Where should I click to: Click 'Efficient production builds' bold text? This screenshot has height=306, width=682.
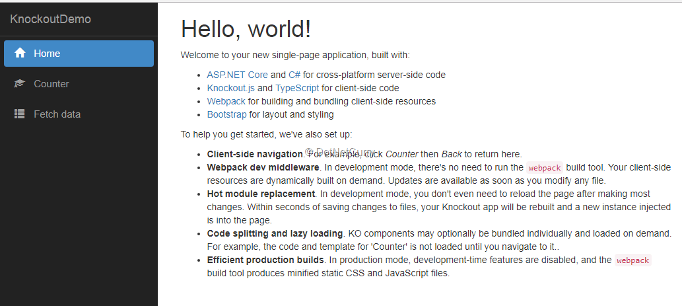(265, 260)
